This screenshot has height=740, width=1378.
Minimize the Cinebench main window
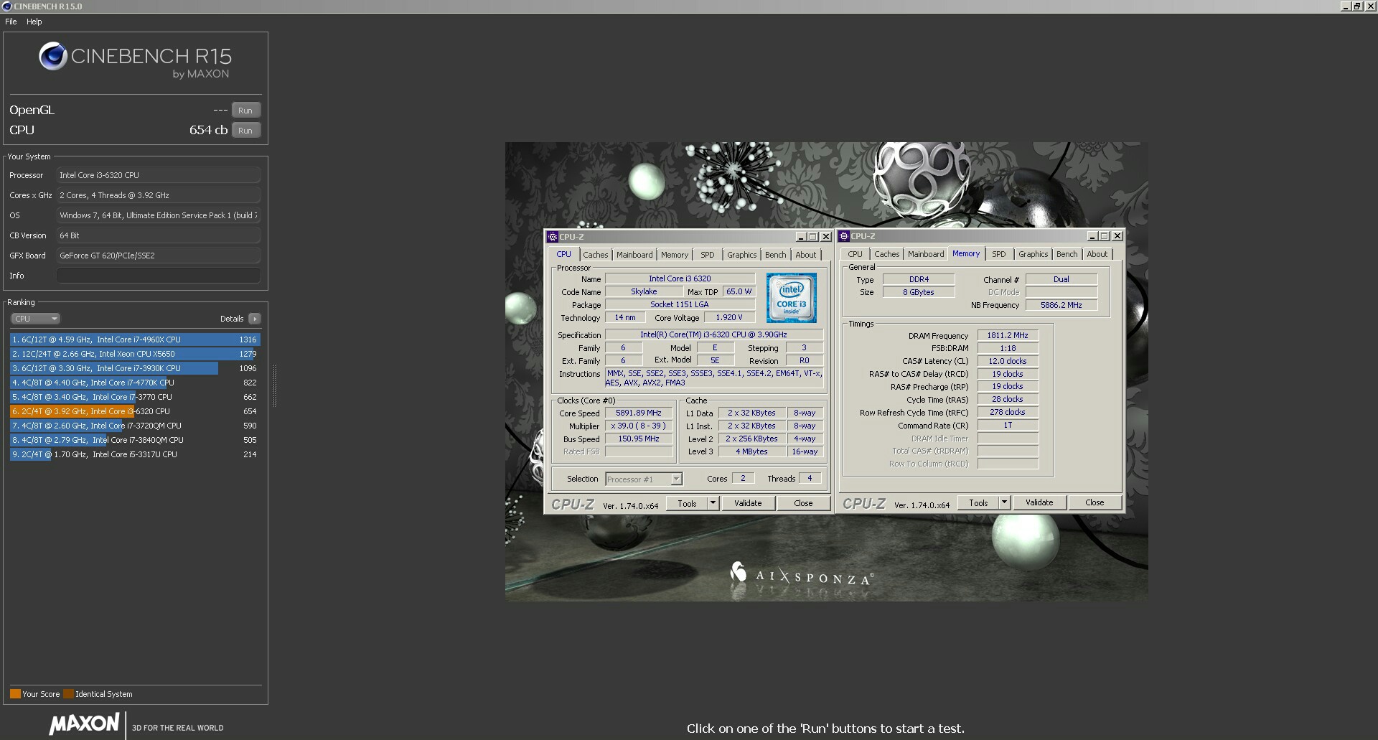point(1346,6)
